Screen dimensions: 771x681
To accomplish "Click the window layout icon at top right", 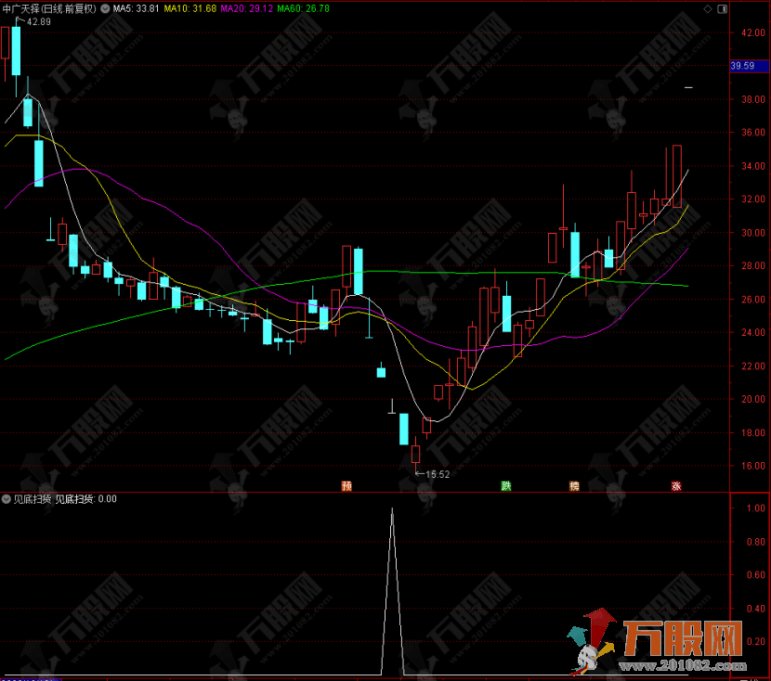I will point(723,9).
